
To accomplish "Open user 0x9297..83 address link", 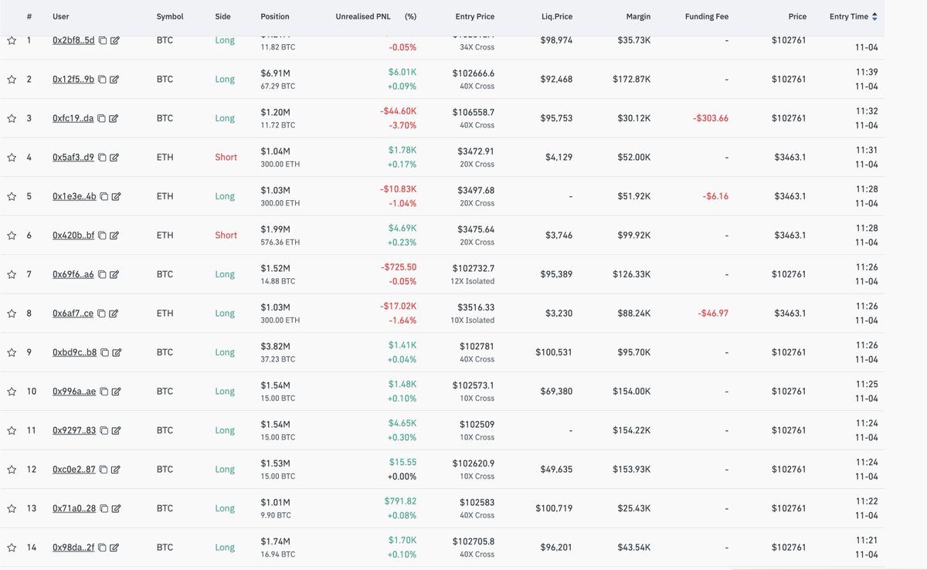I will tap(74, 430).
